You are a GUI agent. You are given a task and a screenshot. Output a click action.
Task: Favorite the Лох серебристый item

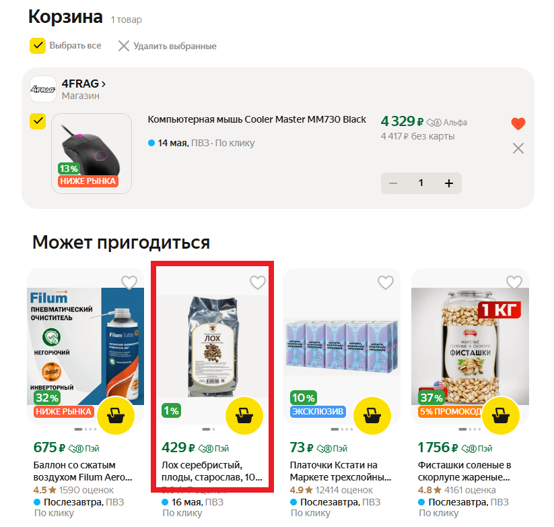click(258, 282)
